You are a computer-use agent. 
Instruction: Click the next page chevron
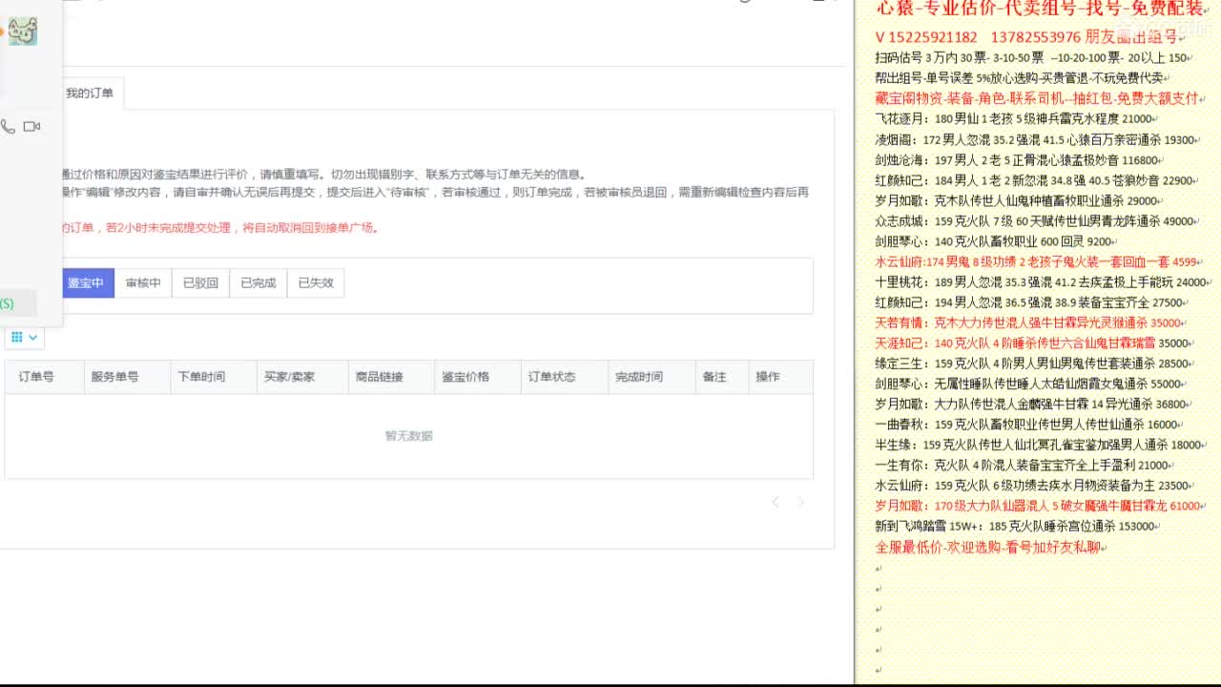click(x=801, y=501)
